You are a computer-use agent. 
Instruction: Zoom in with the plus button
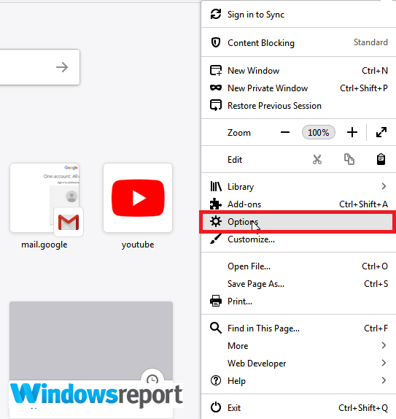(352, 132)
